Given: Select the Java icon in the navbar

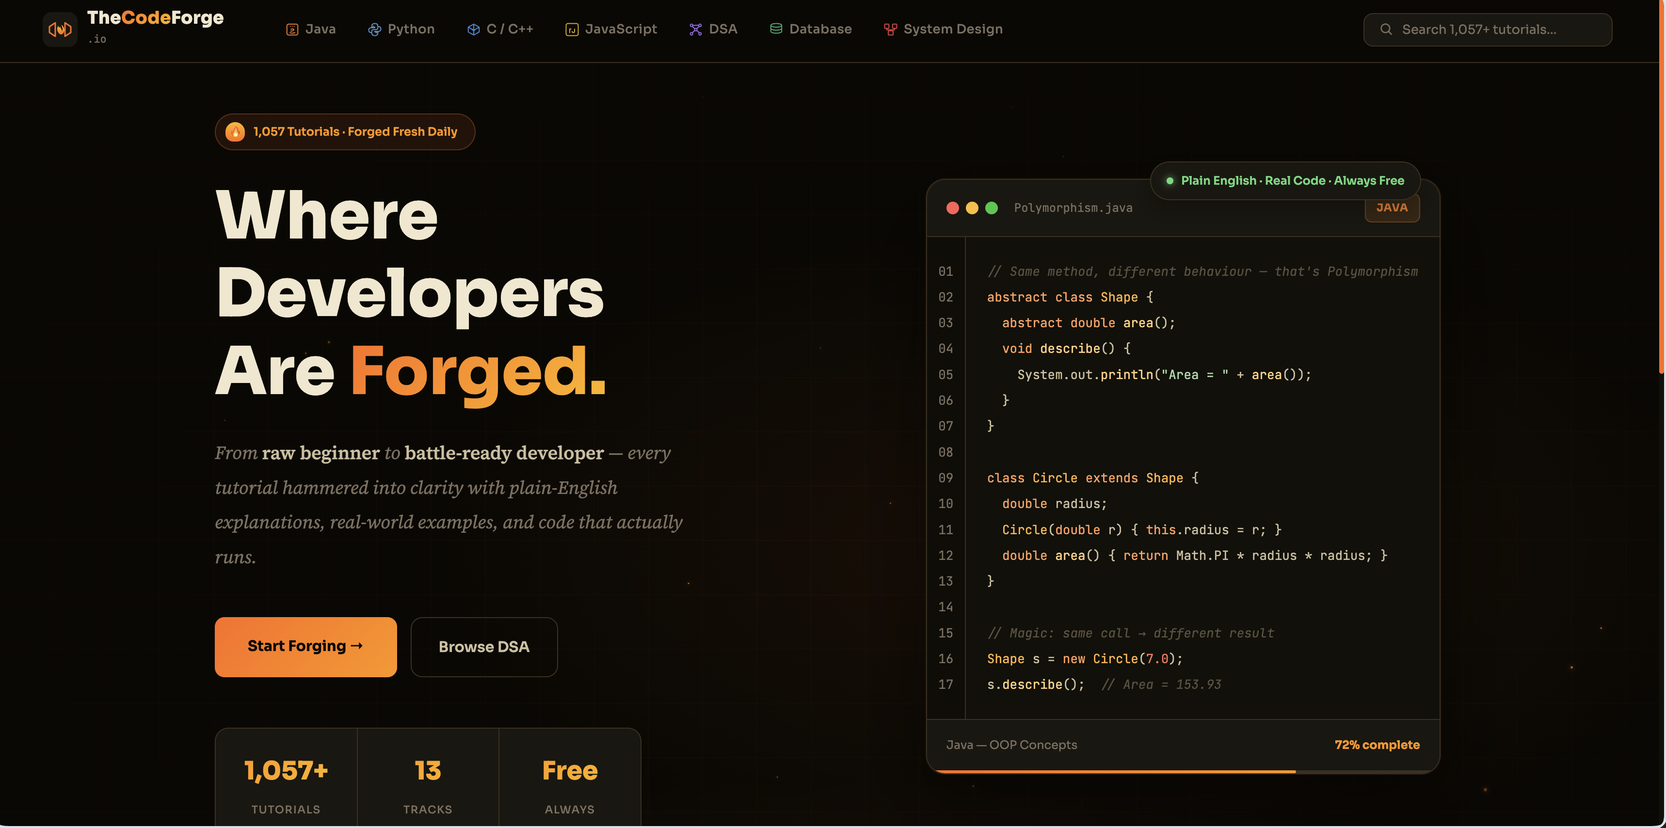Looking at the screenshot, I should [x=292, y=29].
